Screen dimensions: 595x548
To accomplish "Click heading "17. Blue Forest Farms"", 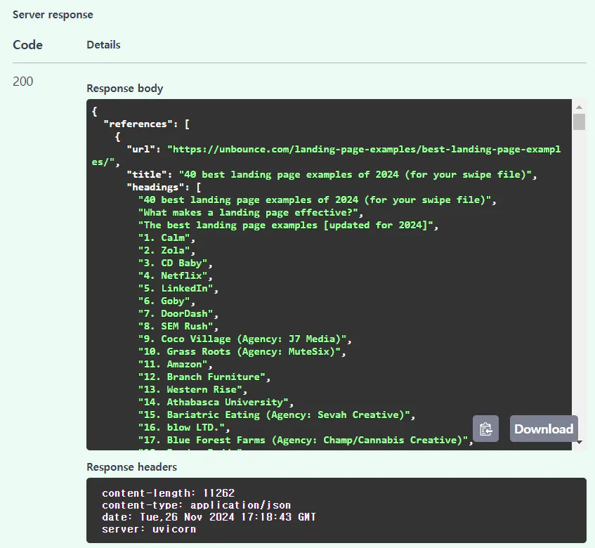I will [x=306, y=441].
